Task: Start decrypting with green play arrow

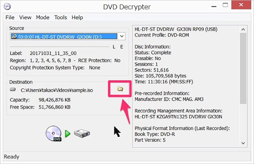Action: [68, 133]
